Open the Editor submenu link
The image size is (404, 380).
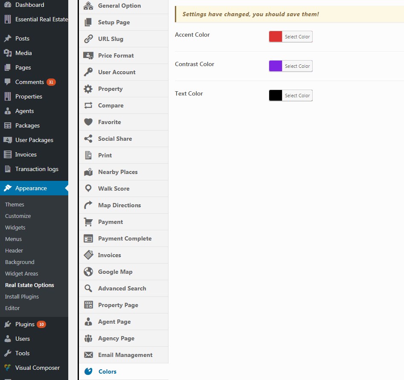(x=12, y=308)
